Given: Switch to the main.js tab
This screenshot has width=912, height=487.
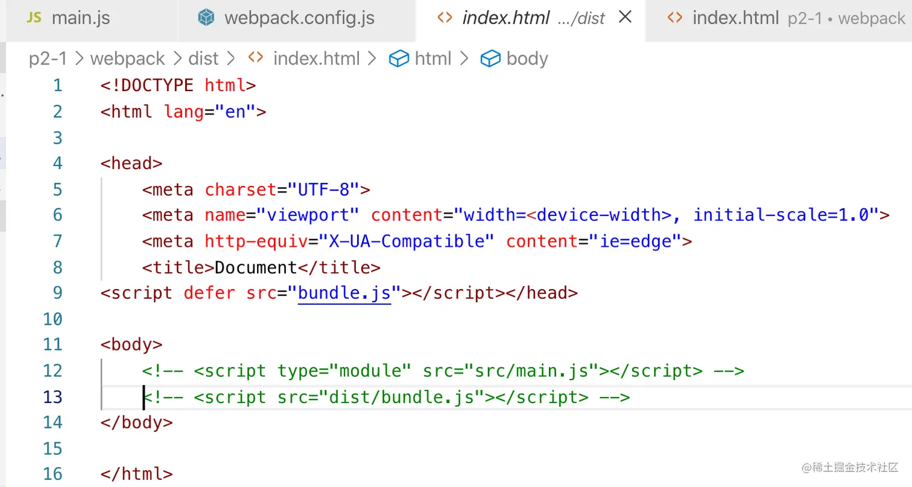Looking at the screenshot, I should click(x=80, y=18).
